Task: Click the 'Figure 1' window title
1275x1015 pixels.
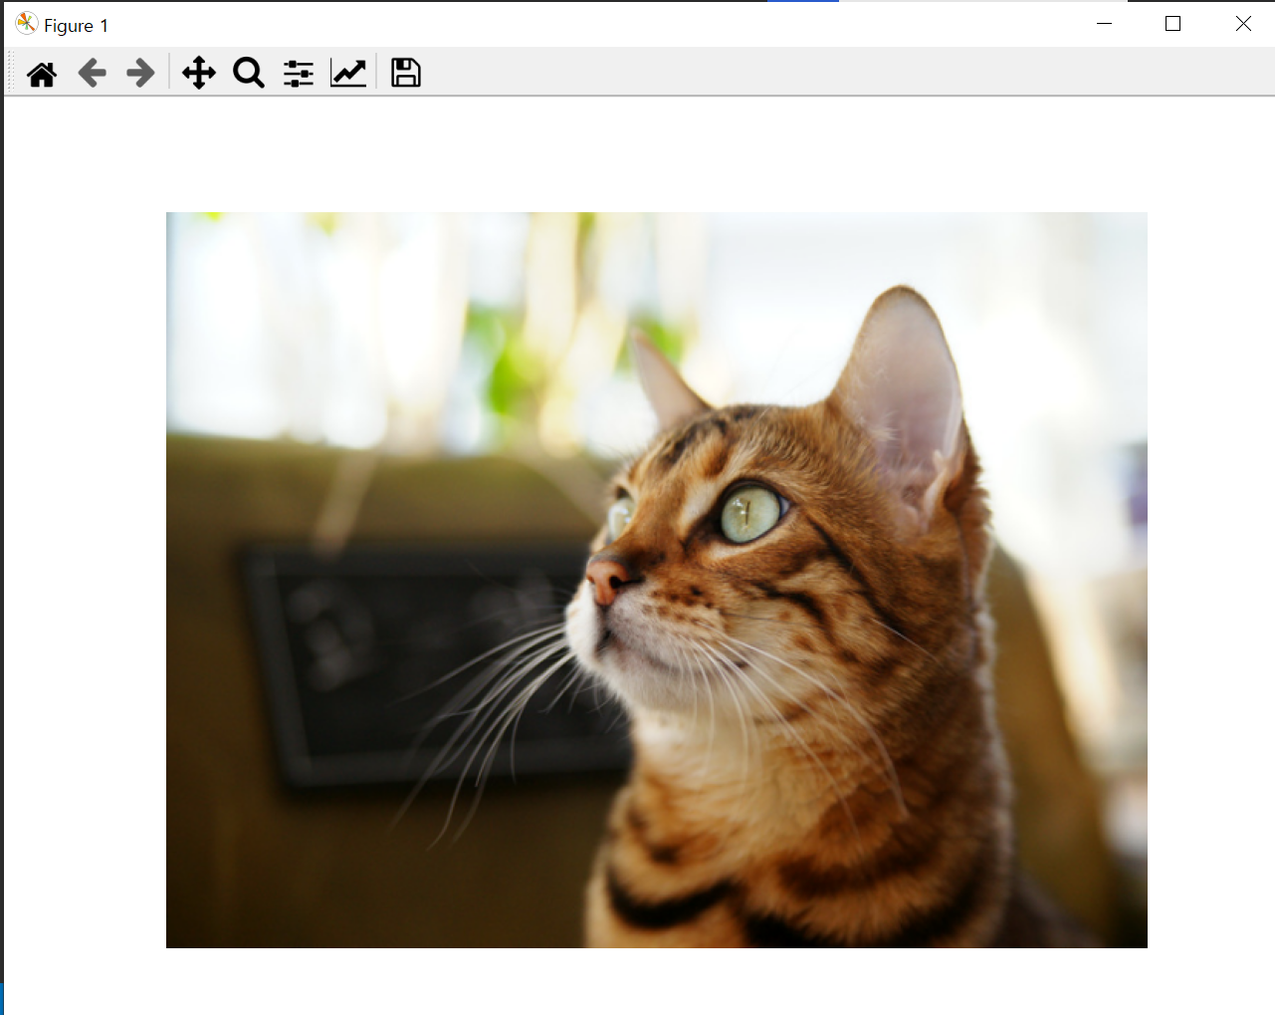Action: point(76,26)
